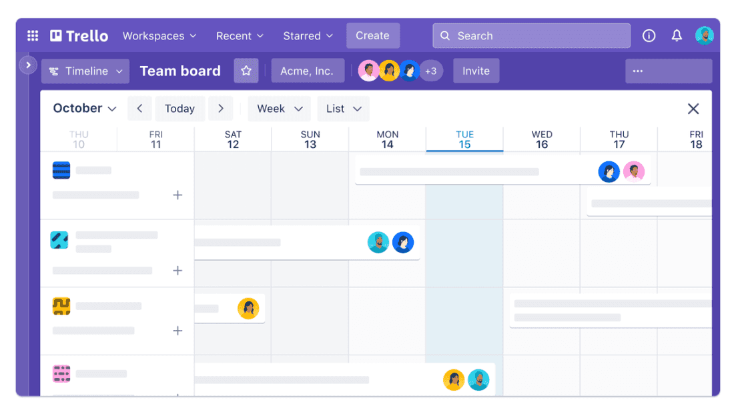734x414 pixels.
Task: Open the information icon
Action: (x=649, y=36)
